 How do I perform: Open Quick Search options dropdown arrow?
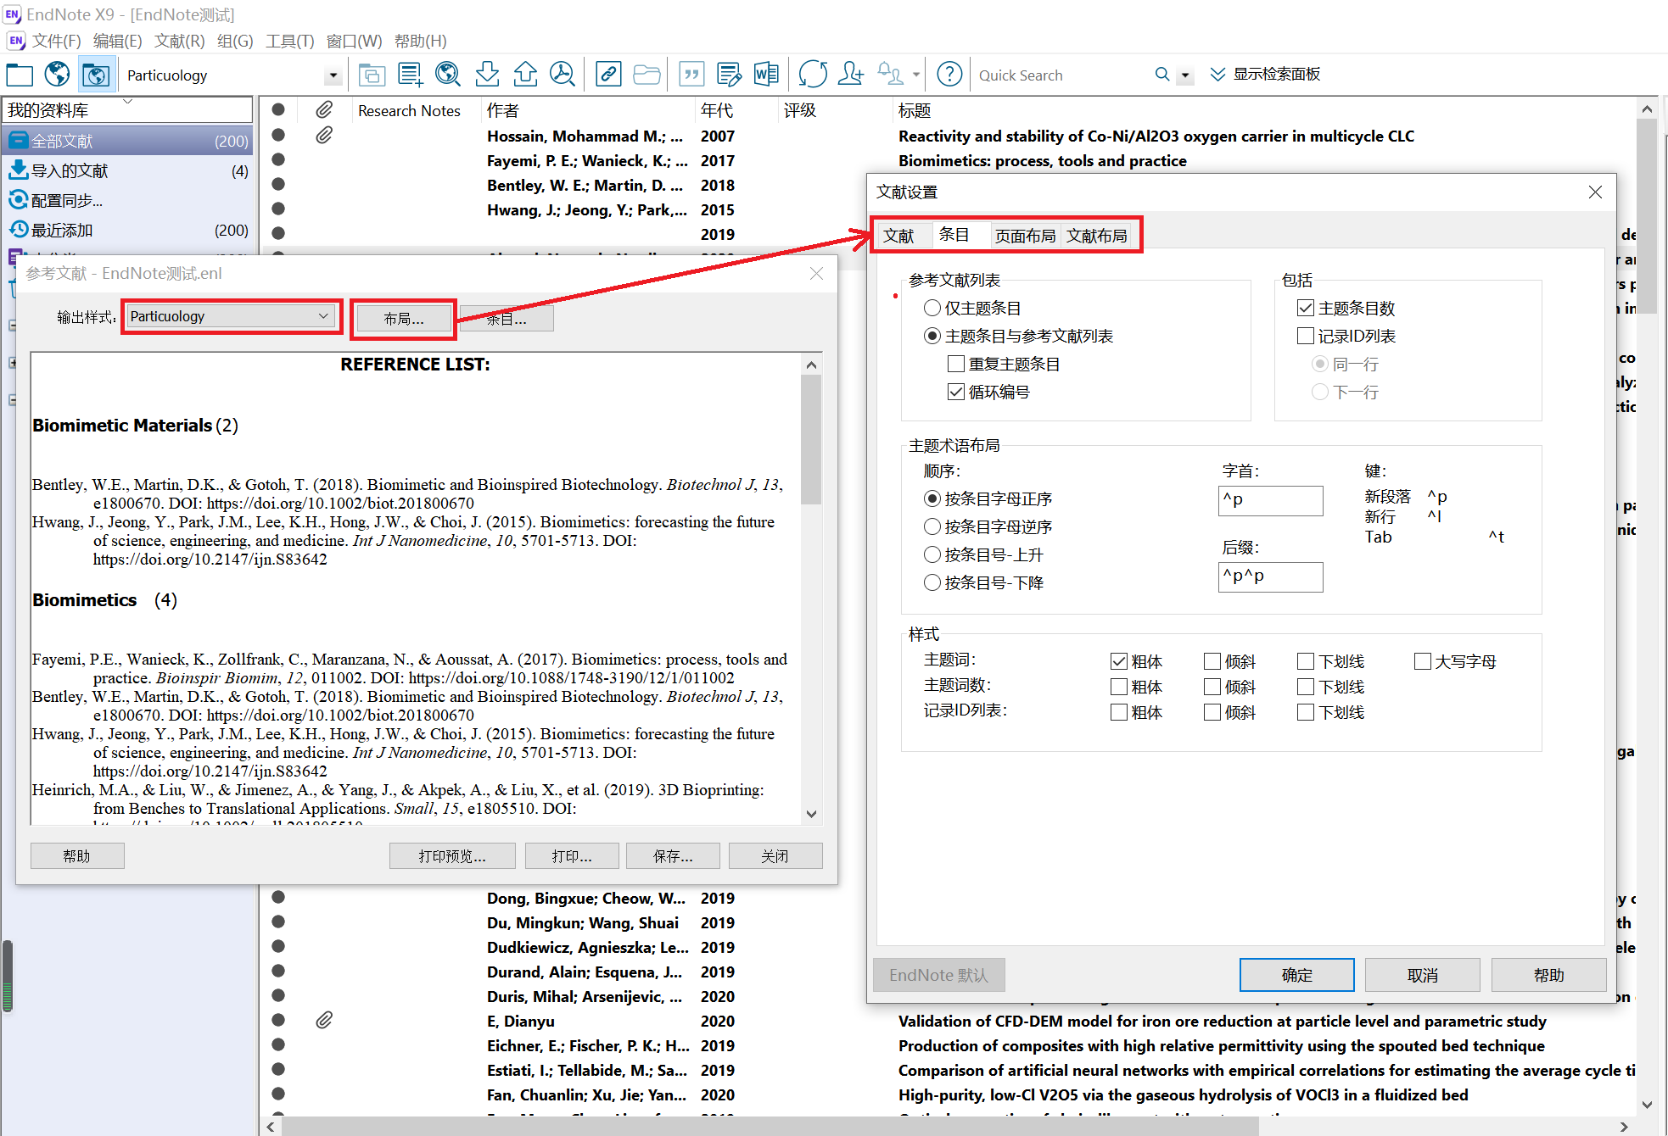[1185, 75]
